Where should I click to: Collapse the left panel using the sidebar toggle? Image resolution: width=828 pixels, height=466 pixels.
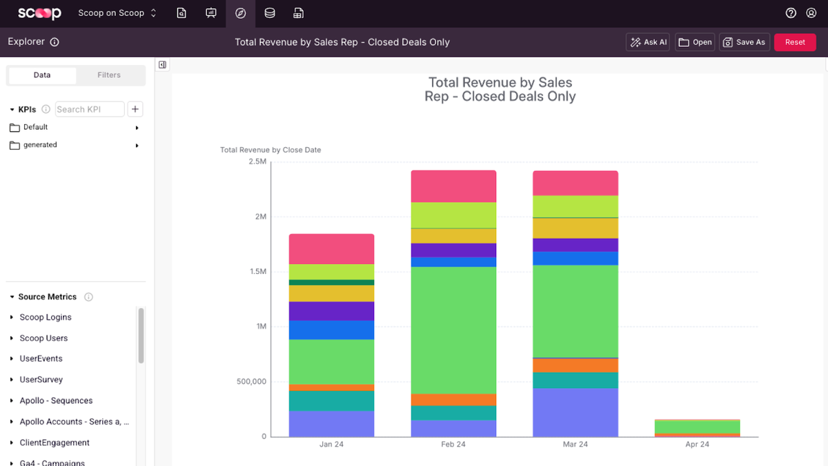162,64
